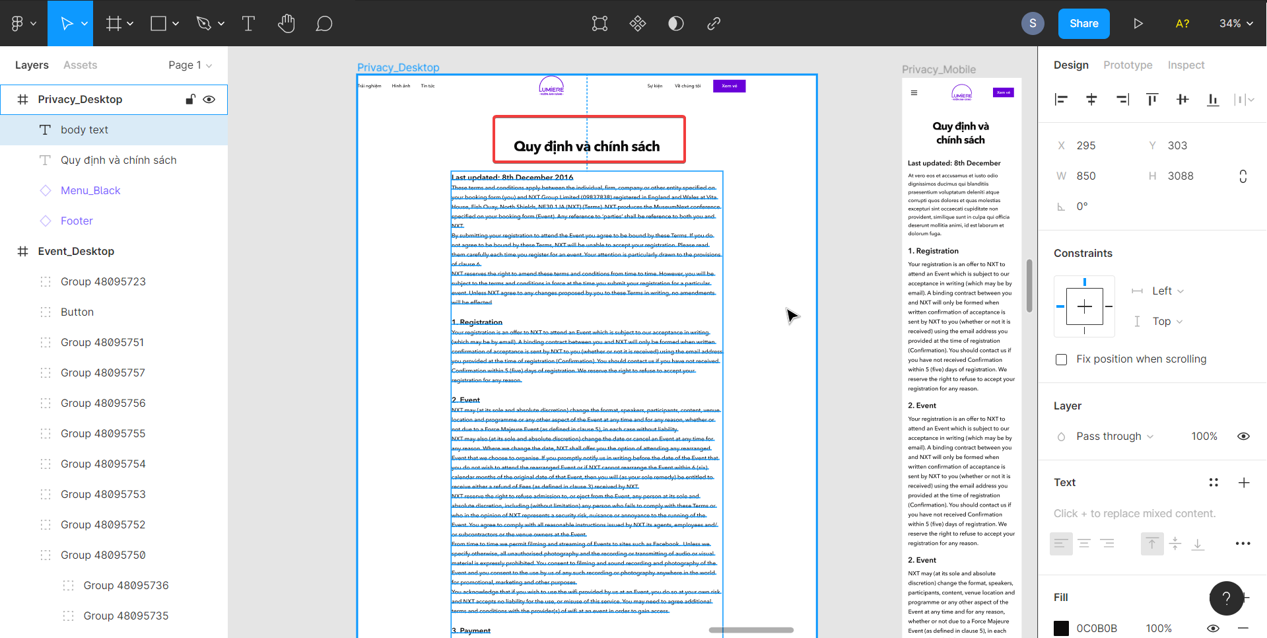Select the Text tool
The width and height of the screenshot is (1267, 638).
[248, 24]
